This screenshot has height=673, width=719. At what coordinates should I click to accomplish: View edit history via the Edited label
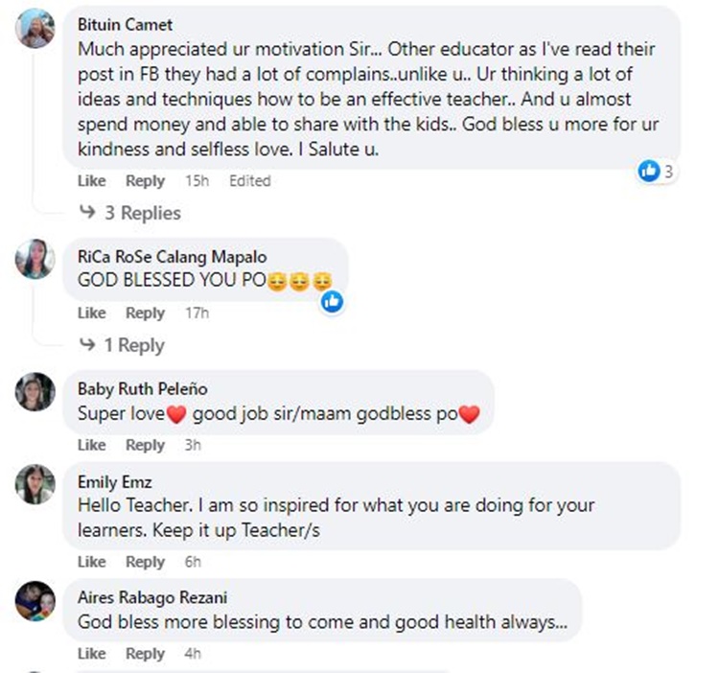[249, 181]
